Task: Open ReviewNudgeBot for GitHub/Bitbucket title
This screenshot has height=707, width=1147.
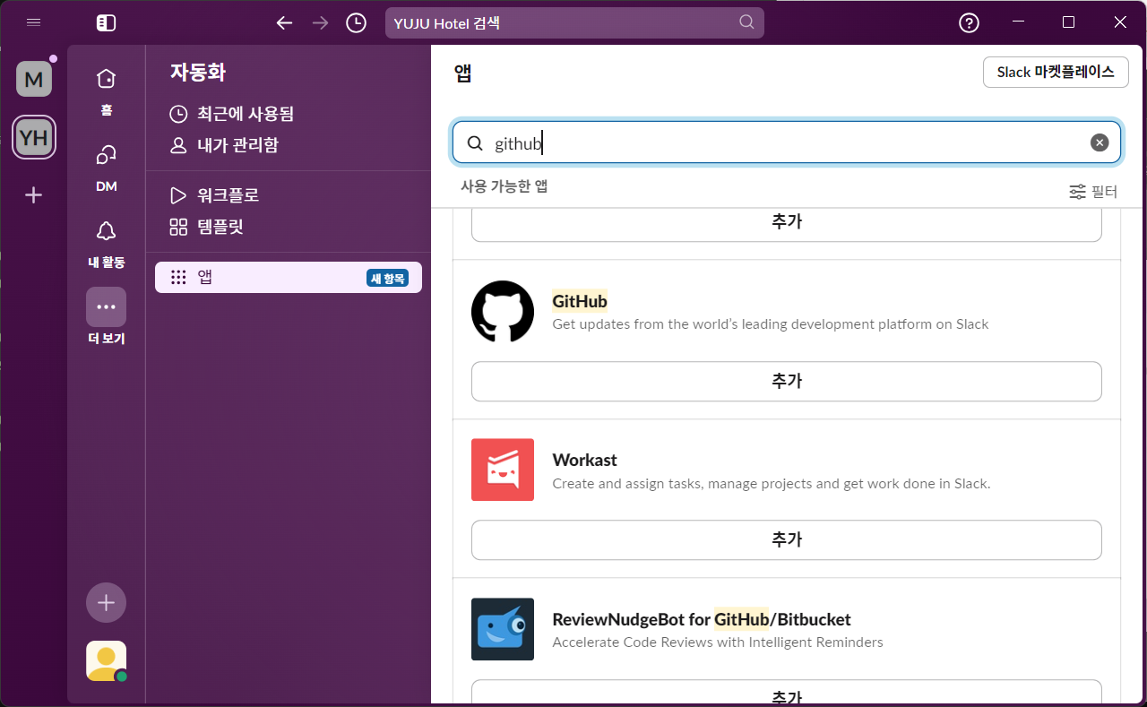Action: pos(702,619)
